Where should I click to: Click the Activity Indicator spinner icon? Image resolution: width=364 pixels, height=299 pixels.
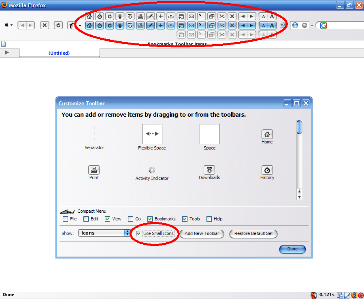tap(152, 170)
